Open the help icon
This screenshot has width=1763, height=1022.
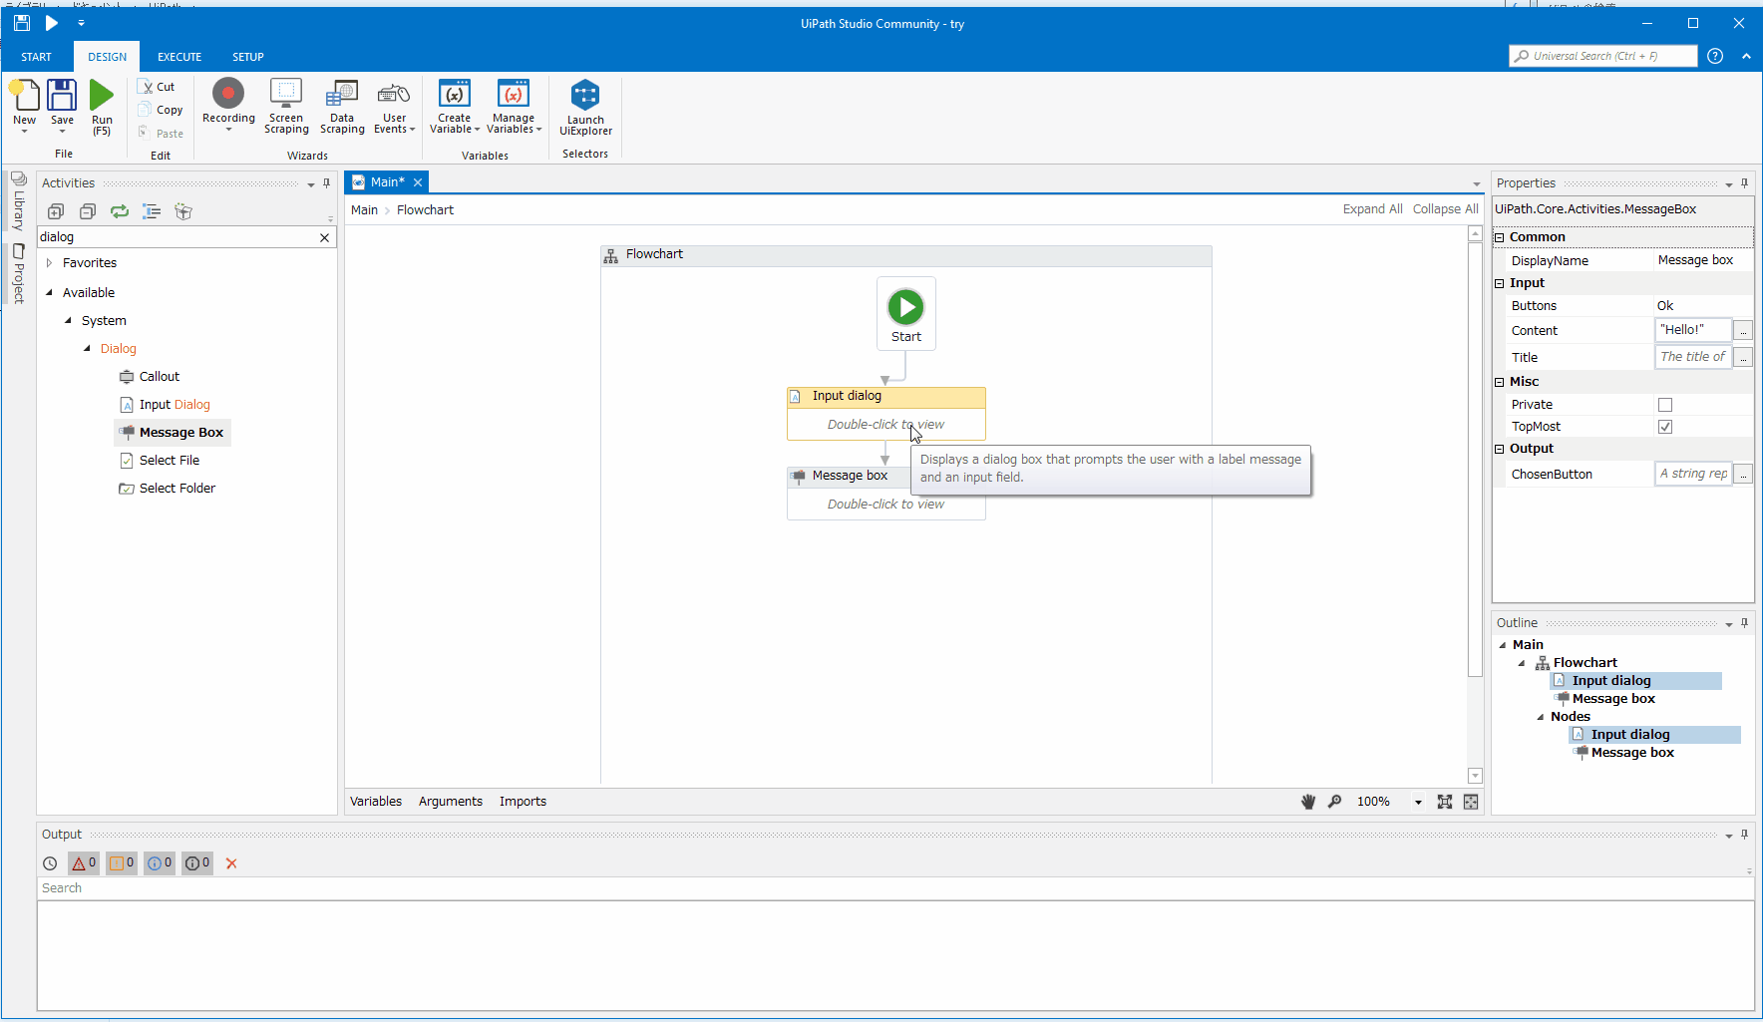click(x=1715, y=56)
